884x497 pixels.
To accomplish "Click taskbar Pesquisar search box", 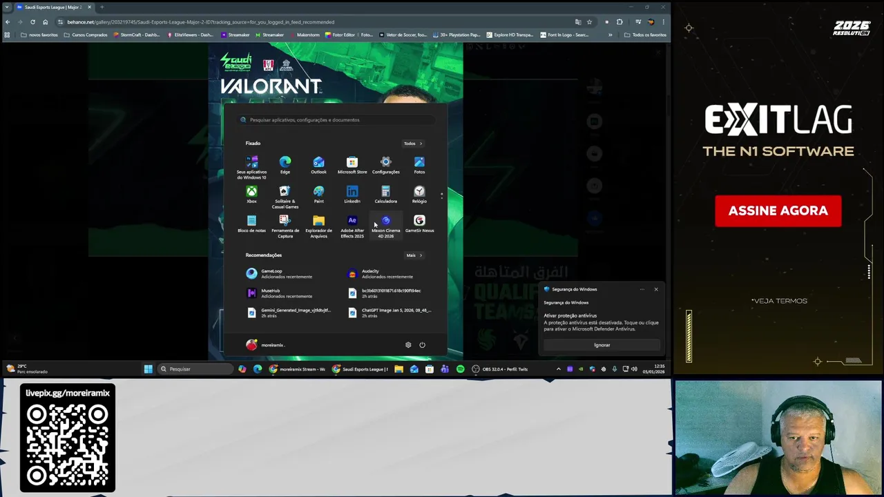I will click(x=196, y=369).
